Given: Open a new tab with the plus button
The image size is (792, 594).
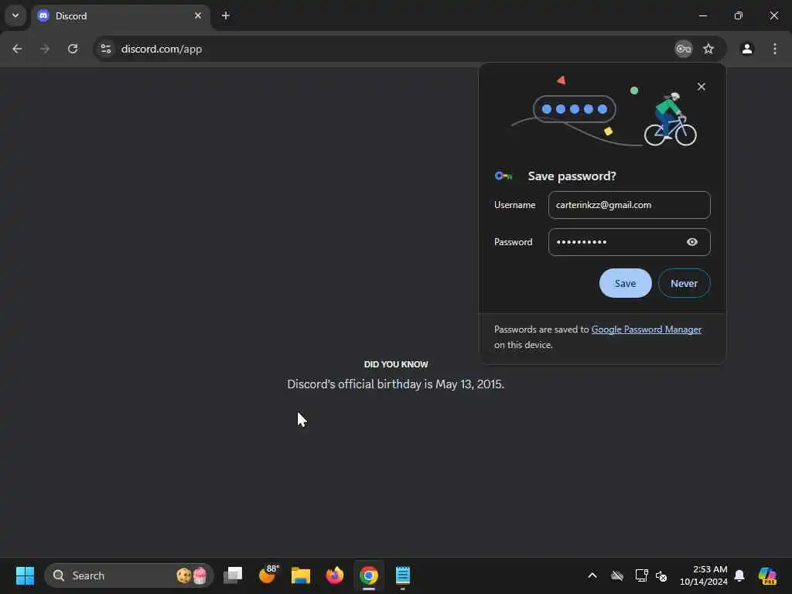Looking at the screenshot, I should pyautogui.click(x=226, y=15).
